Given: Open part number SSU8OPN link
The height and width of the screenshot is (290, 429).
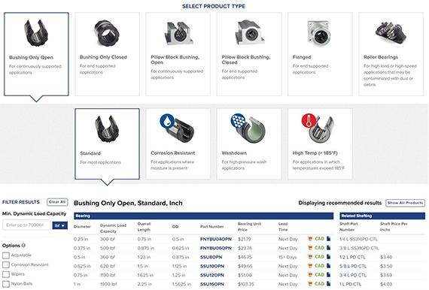Looking at the screenshot, I should click(211, 257).
